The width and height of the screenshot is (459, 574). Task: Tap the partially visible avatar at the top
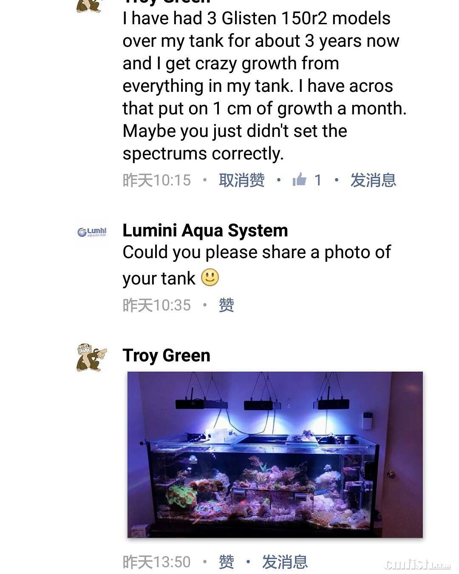tap(89, 6)
